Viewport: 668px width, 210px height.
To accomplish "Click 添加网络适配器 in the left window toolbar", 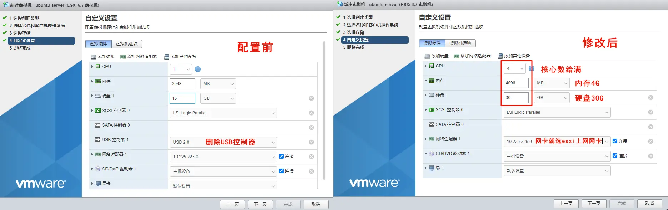I will [139, 57].
